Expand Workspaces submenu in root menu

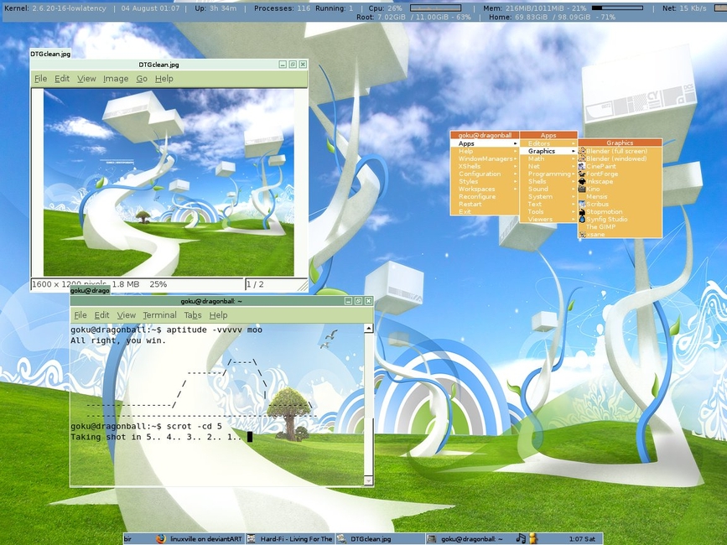pos(485,189)
